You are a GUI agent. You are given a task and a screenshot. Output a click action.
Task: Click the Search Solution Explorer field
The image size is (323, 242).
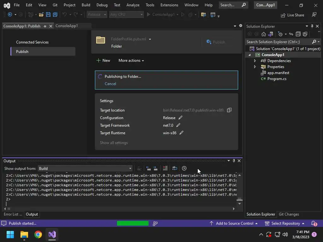click(x=279, y=42)
